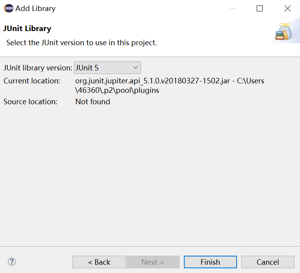300x273 pixels.
Task: Click the "Current location:" label
Action: [32, 81]
